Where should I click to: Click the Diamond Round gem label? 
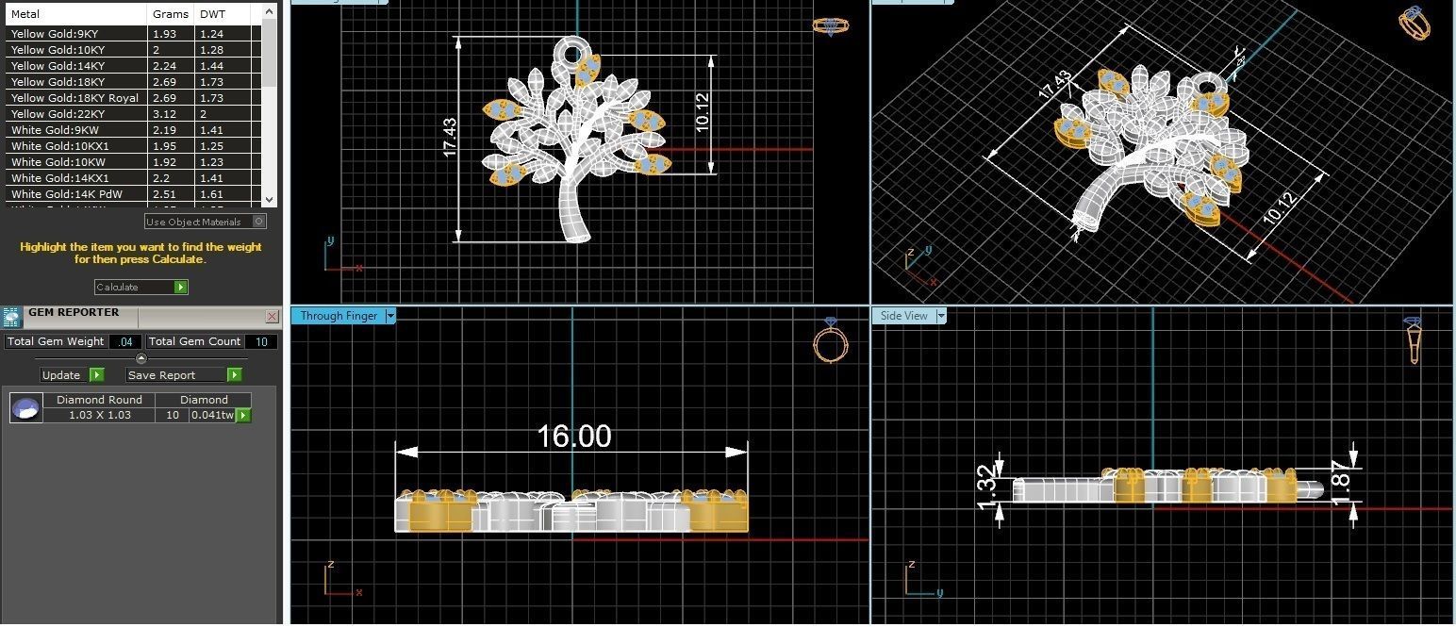point(99,400)
